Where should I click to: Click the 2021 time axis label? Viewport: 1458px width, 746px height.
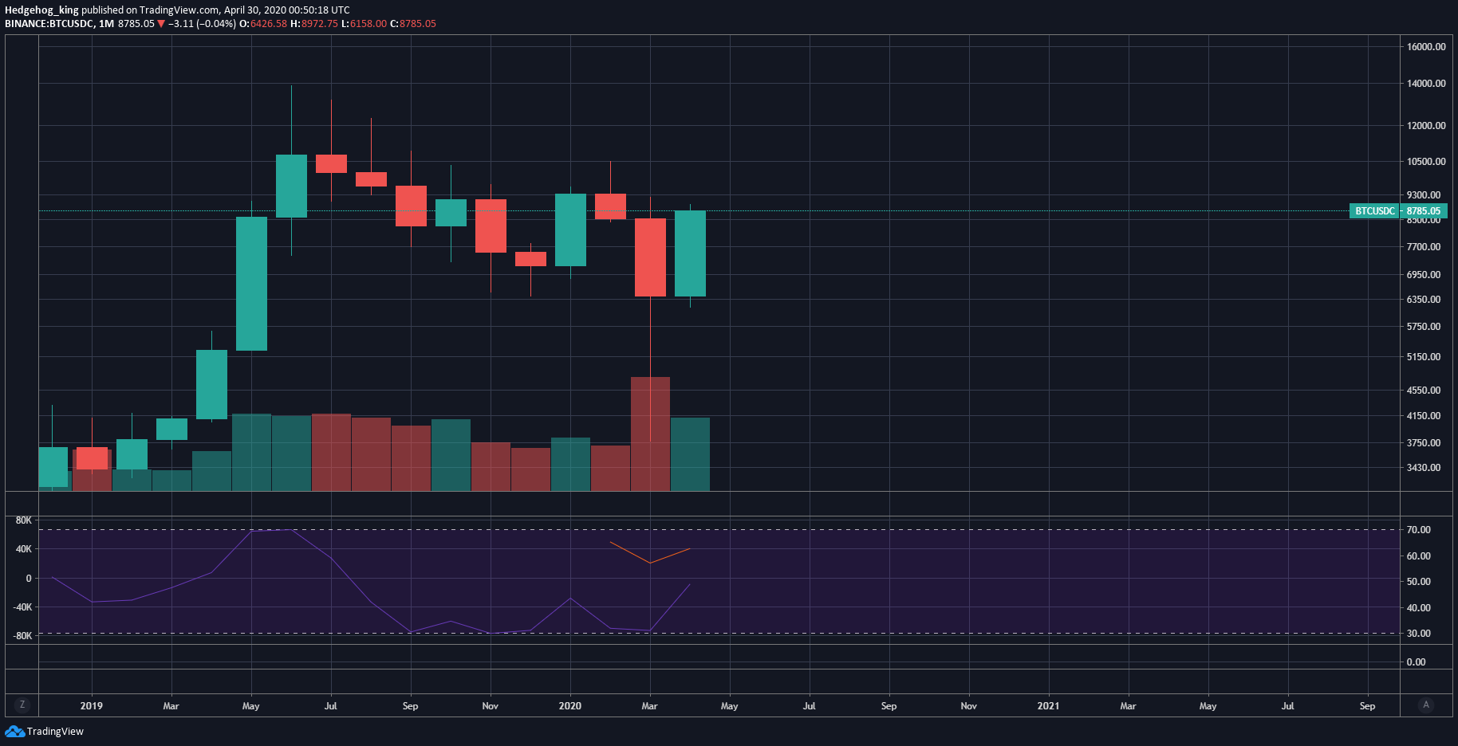point(1049,706)
